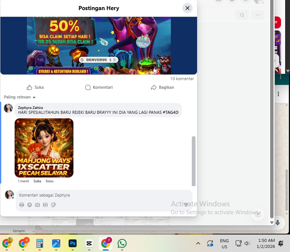290x252 pixels.
Task: Click the 1 menit comment timestamp
Action: pos(23,181)
